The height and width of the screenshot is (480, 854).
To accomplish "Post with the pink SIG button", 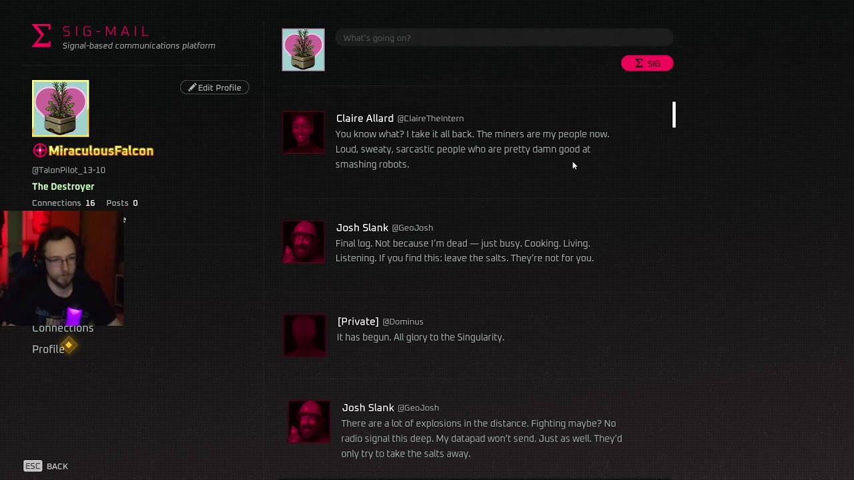I will (647, 63).
